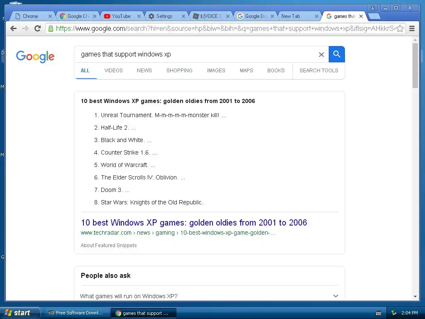Viewport: 425px width, 319px height.
Task: Select the NEWS search filter
Action: 144,71
